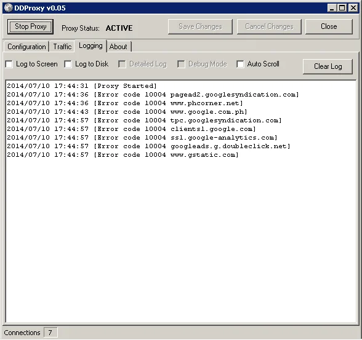Select the pagead2.googlesyndication.com error line
Image resolution: width=362 pixels, height=340 pixels.
click(x=153, y=95)
